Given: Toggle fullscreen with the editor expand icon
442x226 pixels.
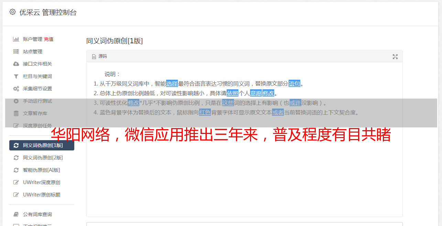Looking at the screenshot, I should [395, 57].
